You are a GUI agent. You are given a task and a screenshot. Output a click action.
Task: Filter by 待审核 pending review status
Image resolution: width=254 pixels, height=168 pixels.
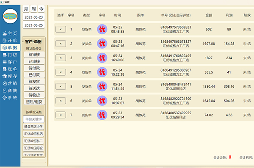(34, 55)
